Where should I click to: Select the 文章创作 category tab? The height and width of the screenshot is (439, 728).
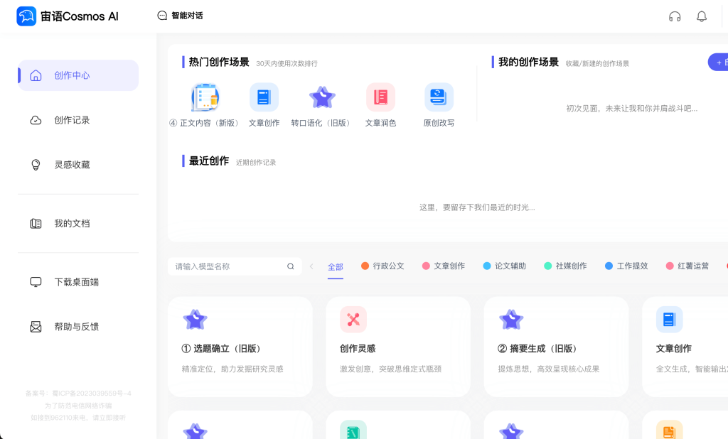444,266
